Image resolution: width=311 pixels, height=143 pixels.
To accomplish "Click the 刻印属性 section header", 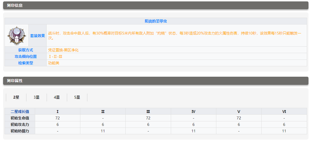I will pyautogui.click(x=15, y=81).
